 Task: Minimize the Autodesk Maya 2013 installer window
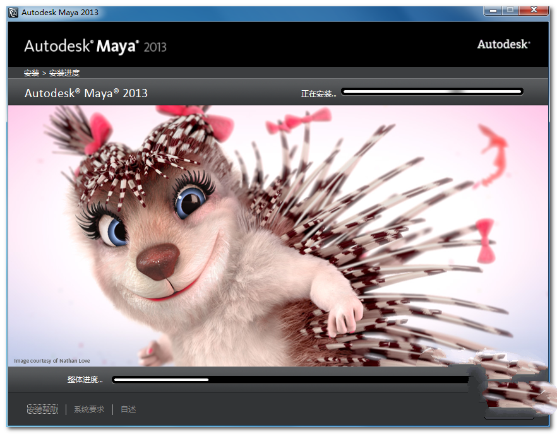click(493, 10)
